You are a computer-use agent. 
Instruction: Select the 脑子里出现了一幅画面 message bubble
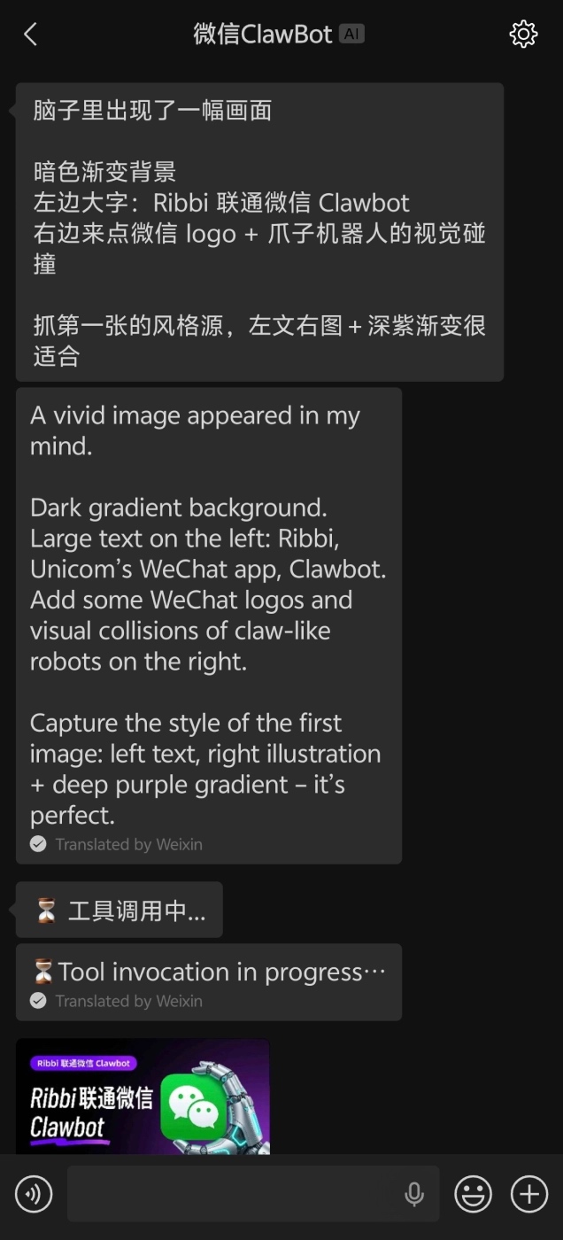259,232
